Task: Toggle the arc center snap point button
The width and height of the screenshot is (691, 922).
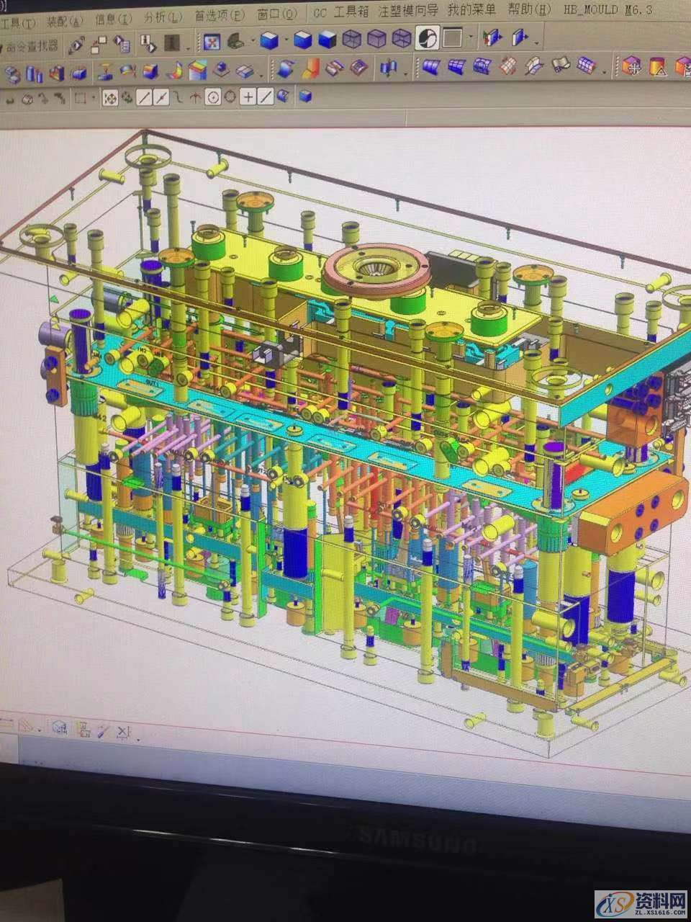Action: coord(212,96)
